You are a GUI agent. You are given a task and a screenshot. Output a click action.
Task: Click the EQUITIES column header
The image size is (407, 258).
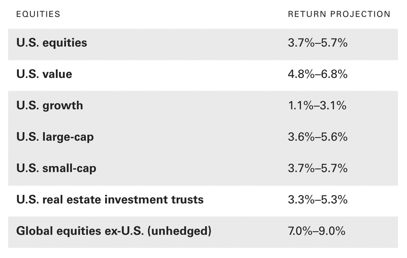pos(38,14)
